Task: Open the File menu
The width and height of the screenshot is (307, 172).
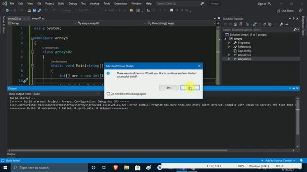Action: point(12,3)
